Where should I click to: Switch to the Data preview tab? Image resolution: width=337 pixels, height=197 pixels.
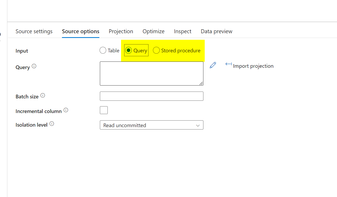216,31
